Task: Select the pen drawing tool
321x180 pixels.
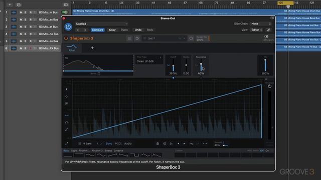Action: [67, 96]
